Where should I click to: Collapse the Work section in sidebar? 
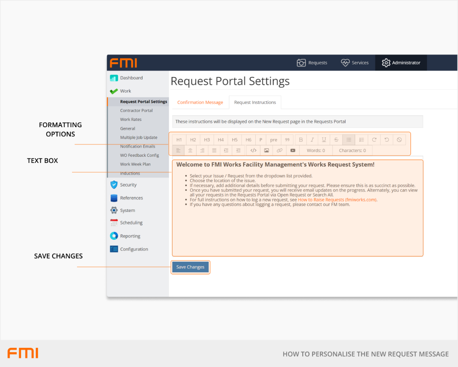point(125,91)
